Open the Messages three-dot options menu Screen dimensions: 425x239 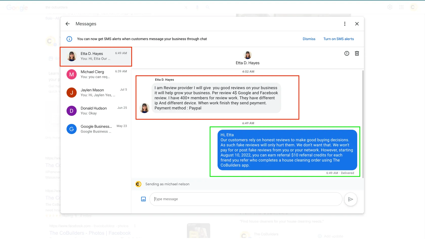pos(345,24)
